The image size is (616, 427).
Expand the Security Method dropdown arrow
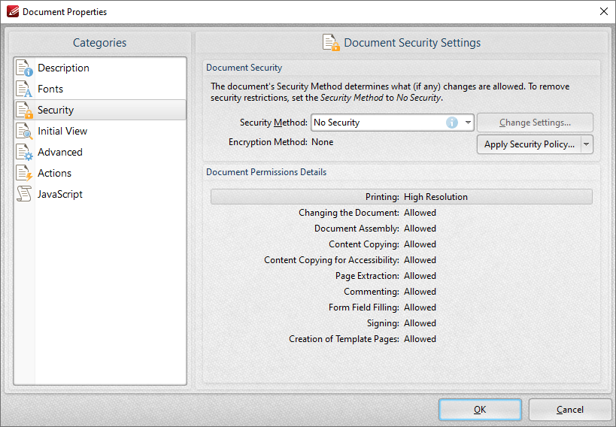[468, 123]
